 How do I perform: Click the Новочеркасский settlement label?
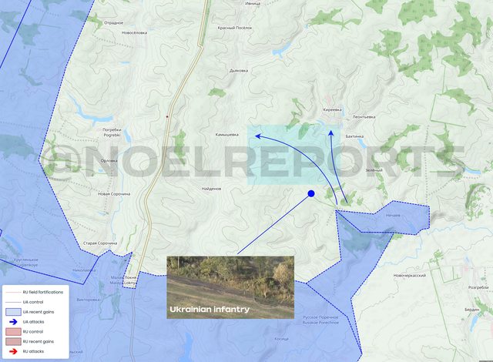(x=410, y=276)
